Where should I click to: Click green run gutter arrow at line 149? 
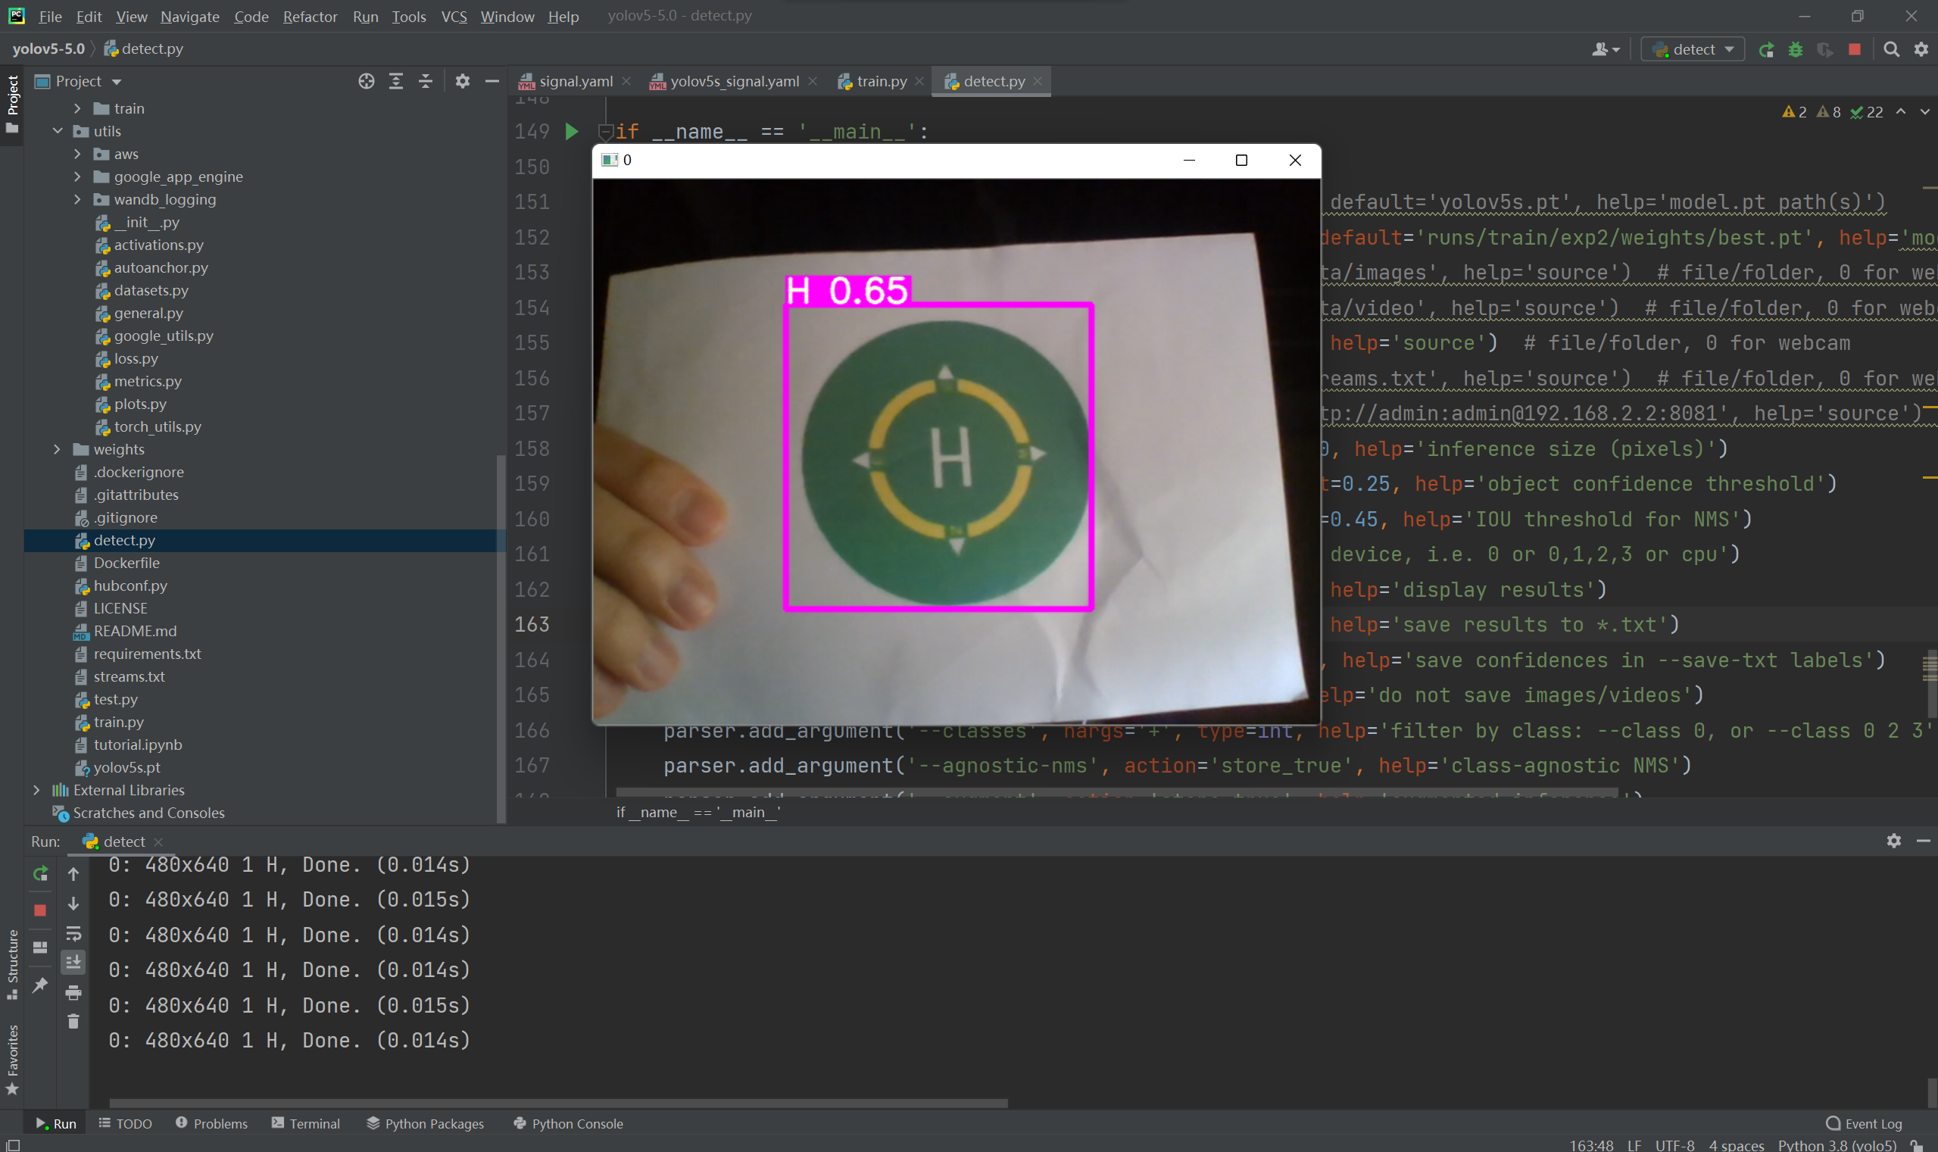pyautogui.click(x=572, y=132)
